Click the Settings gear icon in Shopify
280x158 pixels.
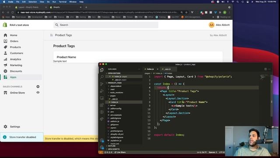pyautogui.click(x=5, y=126)
